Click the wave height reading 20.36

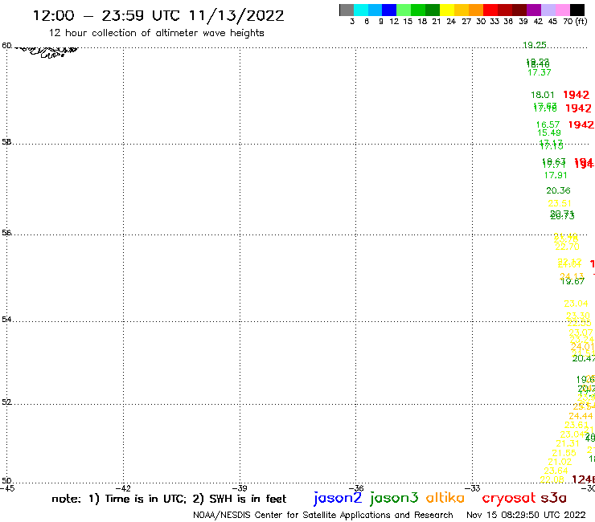pyautogui.click(x=558, y=190)
